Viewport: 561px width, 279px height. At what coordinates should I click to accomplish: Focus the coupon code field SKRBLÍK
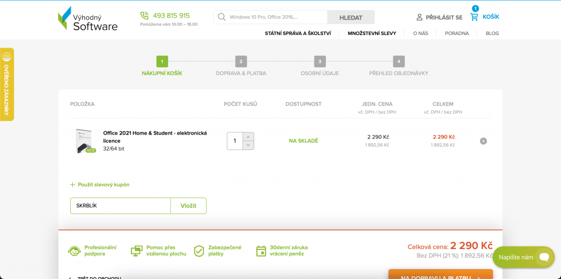click(x=120, y=206)
